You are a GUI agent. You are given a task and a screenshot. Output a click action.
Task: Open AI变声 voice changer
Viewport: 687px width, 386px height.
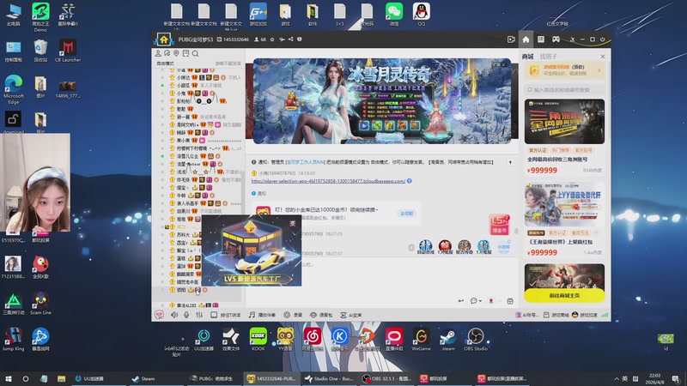tap(351, 315)
